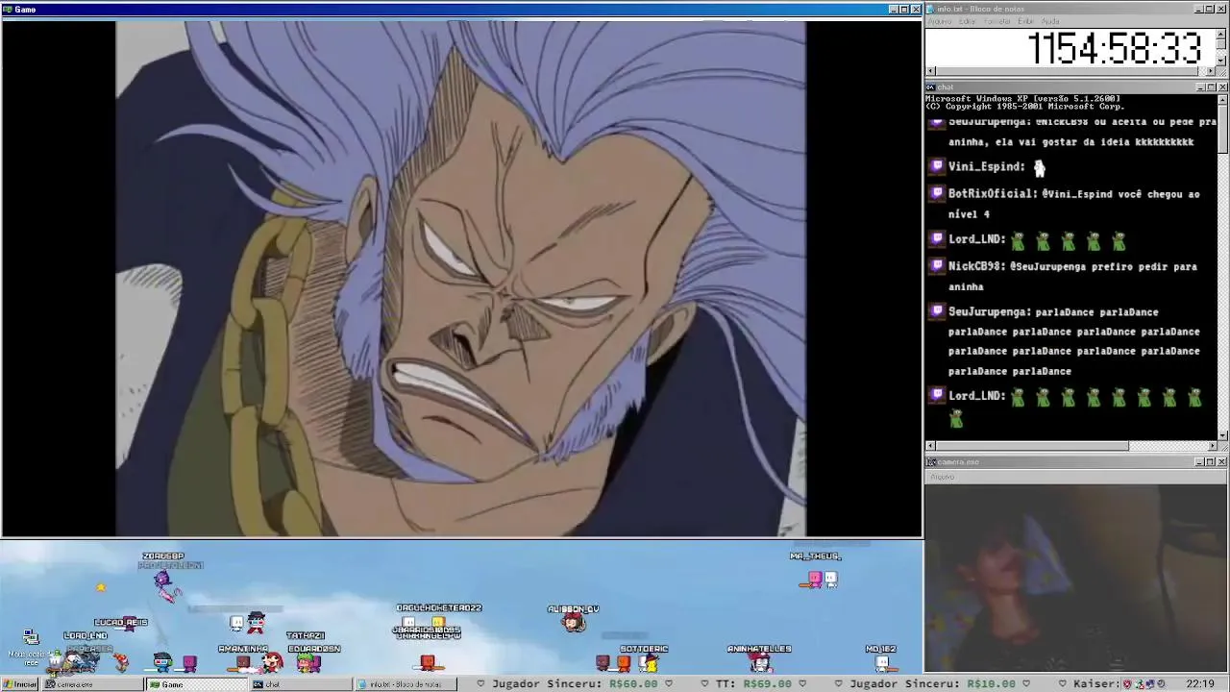Click the name label AMANTINHA in overlay

[243, 649]
